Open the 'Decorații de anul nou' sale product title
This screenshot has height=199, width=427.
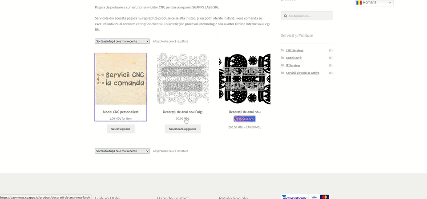tap(245, 112)
